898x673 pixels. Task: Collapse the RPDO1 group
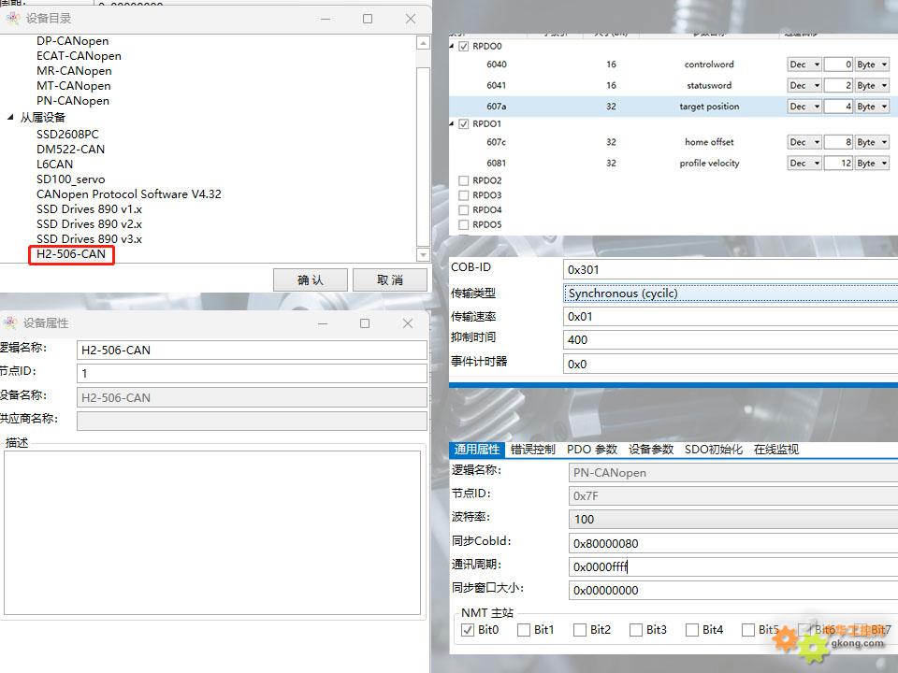pyautogui.click(x=452, y=124)
